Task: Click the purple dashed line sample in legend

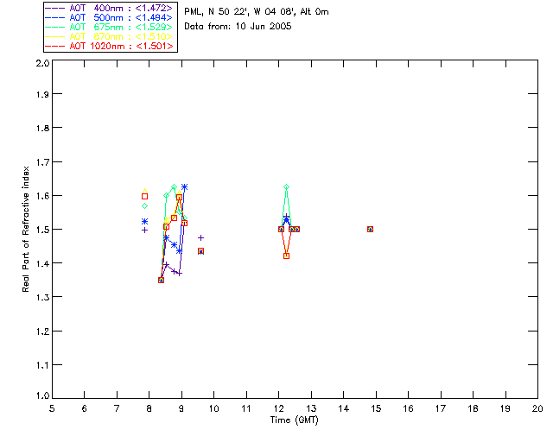Action: pos(55,8)
